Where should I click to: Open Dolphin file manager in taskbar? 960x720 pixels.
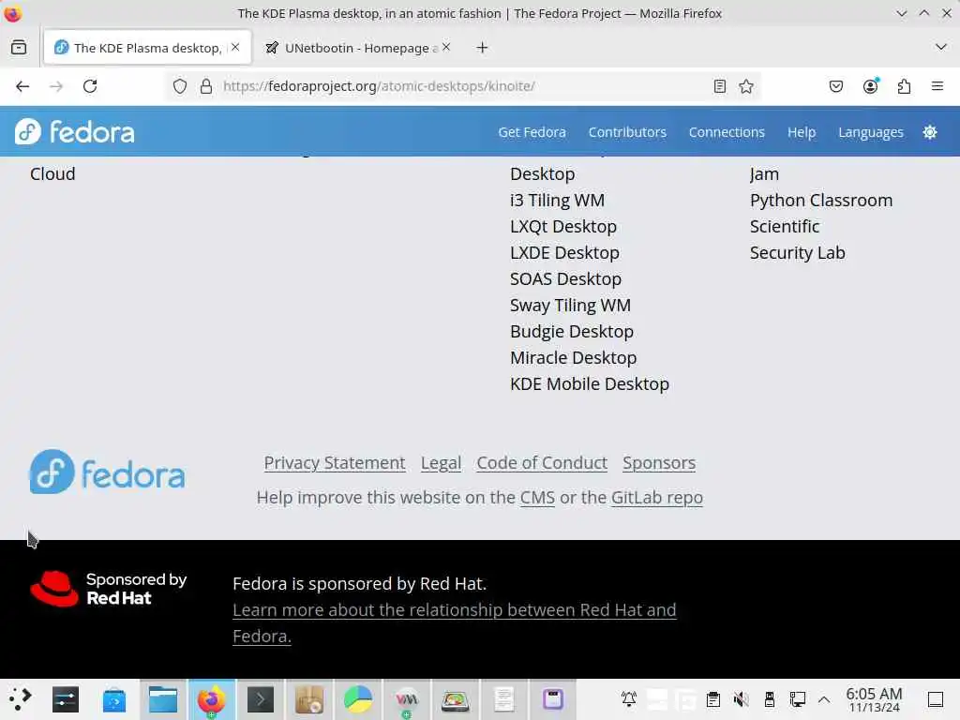pos(163,699)
